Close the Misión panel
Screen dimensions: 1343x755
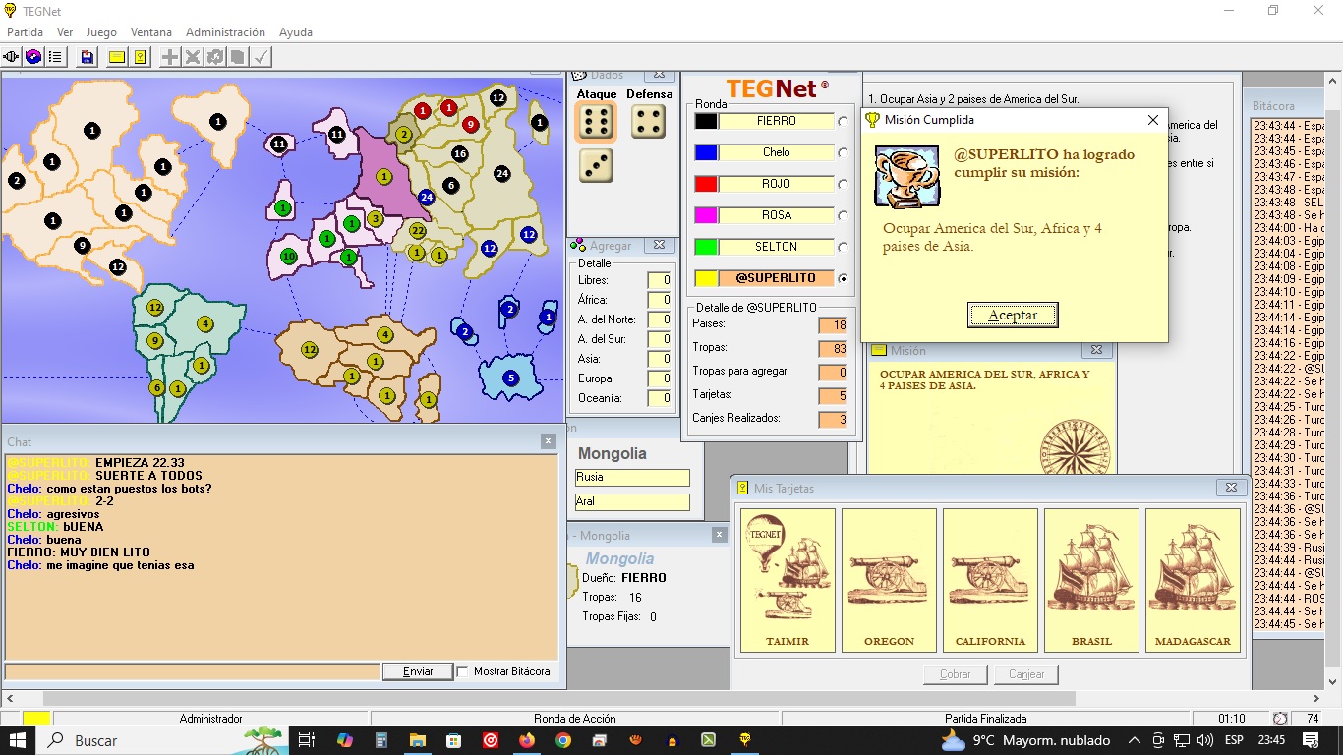(x=1096, y=350)
